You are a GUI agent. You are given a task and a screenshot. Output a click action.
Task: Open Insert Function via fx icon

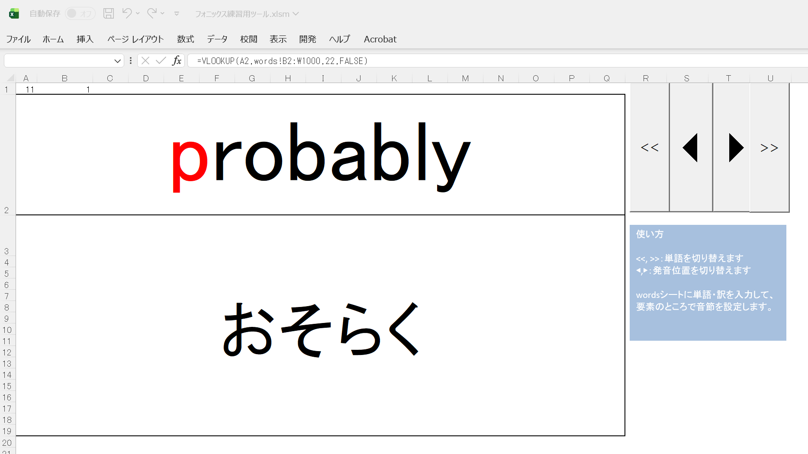click(x=177, y=61)
